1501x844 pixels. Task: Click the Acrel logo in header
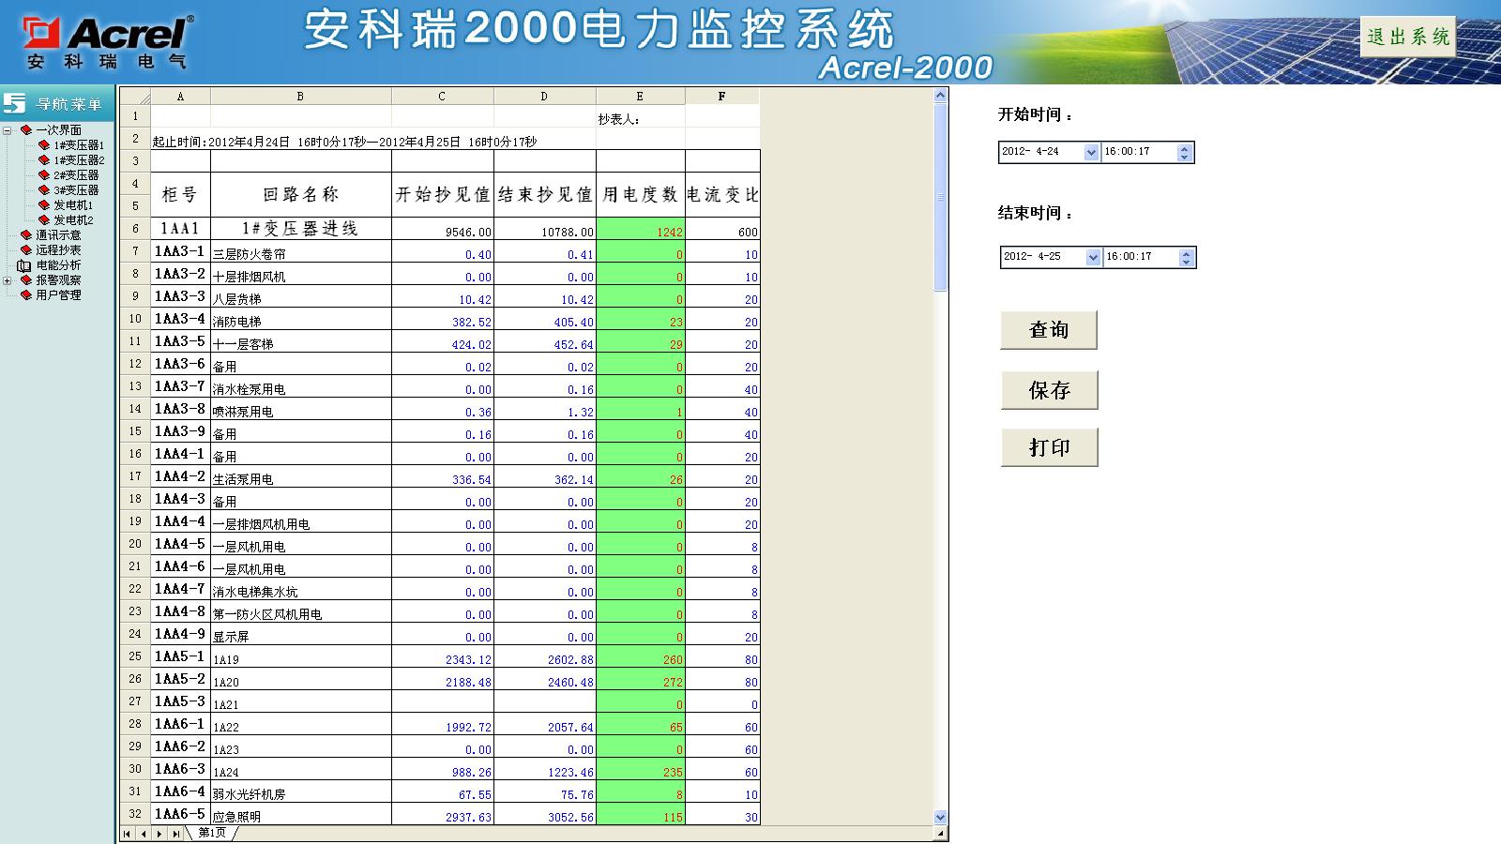click(x=108, y=42)
